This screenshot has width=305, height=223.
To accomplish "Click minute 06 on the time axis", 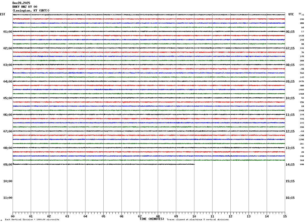I will (121, 216).
